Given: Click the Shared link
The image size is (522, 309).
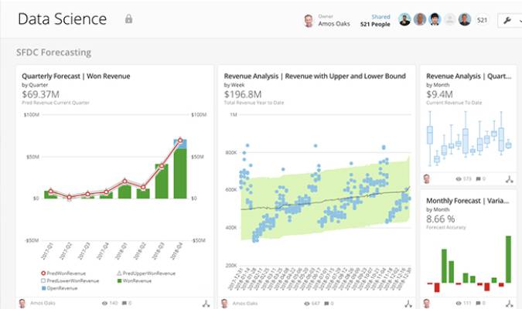Looking at the screenshot, I should click(x=380, y=17).
